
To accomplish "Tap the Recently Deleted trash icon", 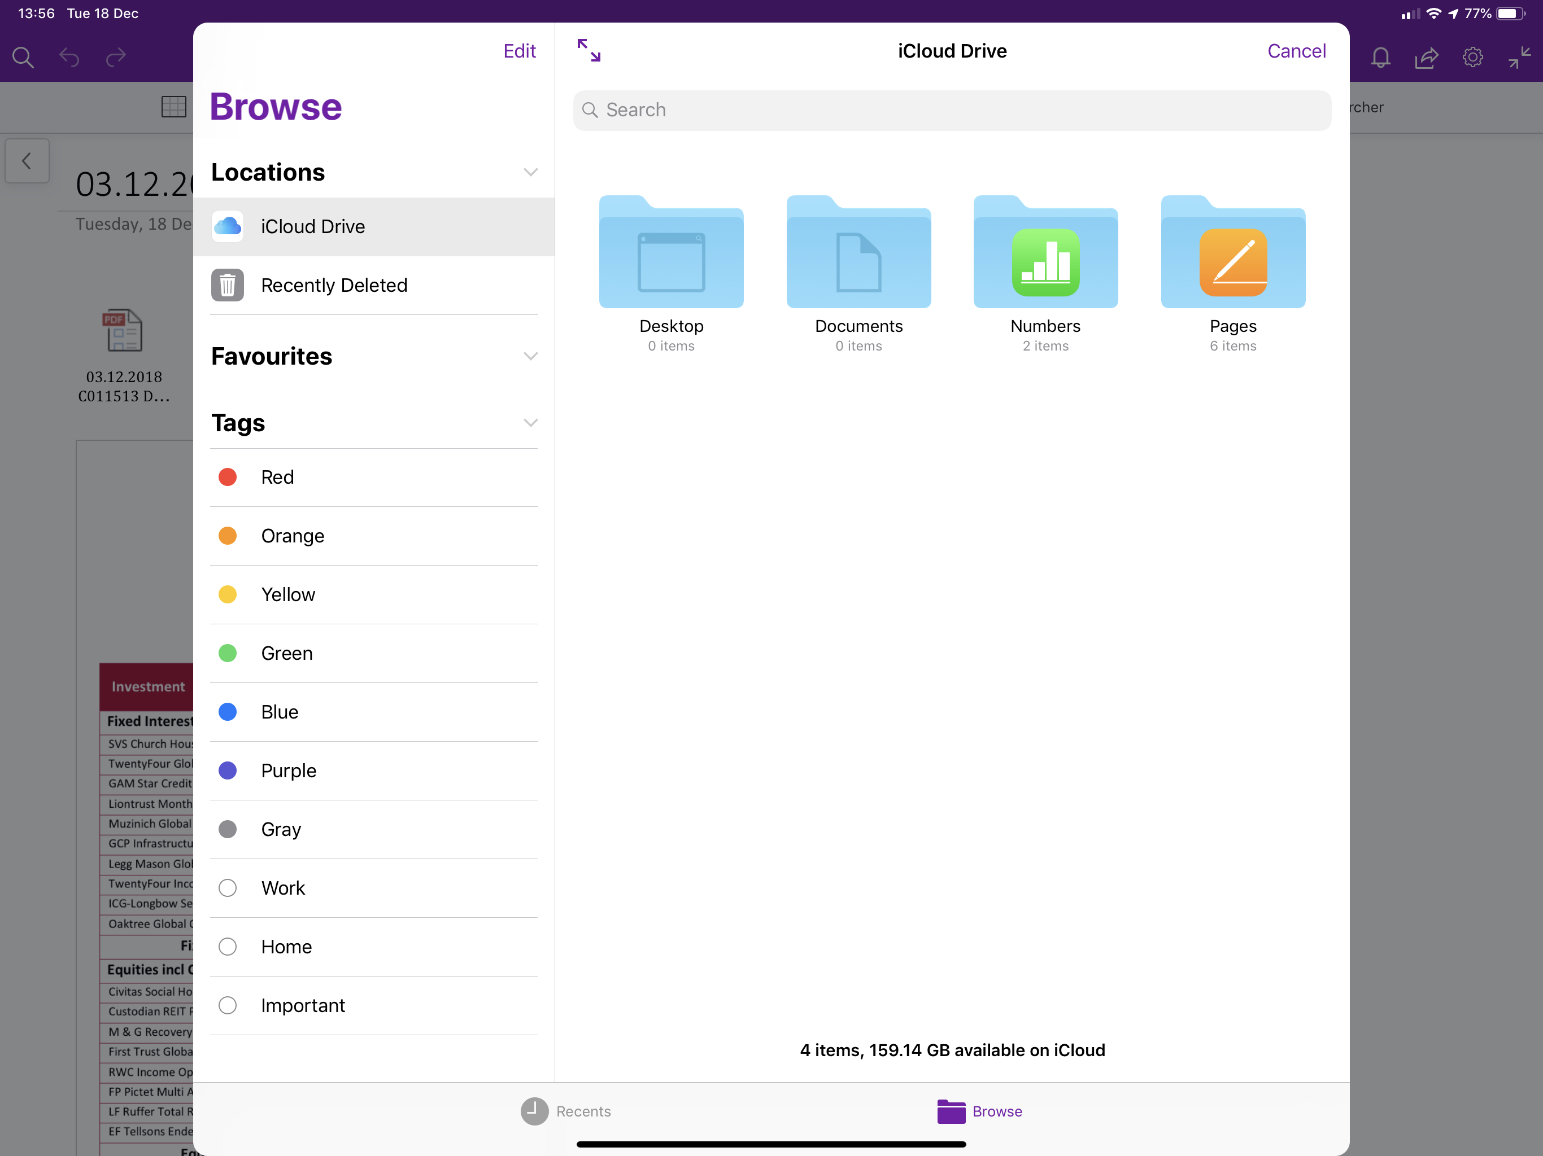I will pos(228,285).
